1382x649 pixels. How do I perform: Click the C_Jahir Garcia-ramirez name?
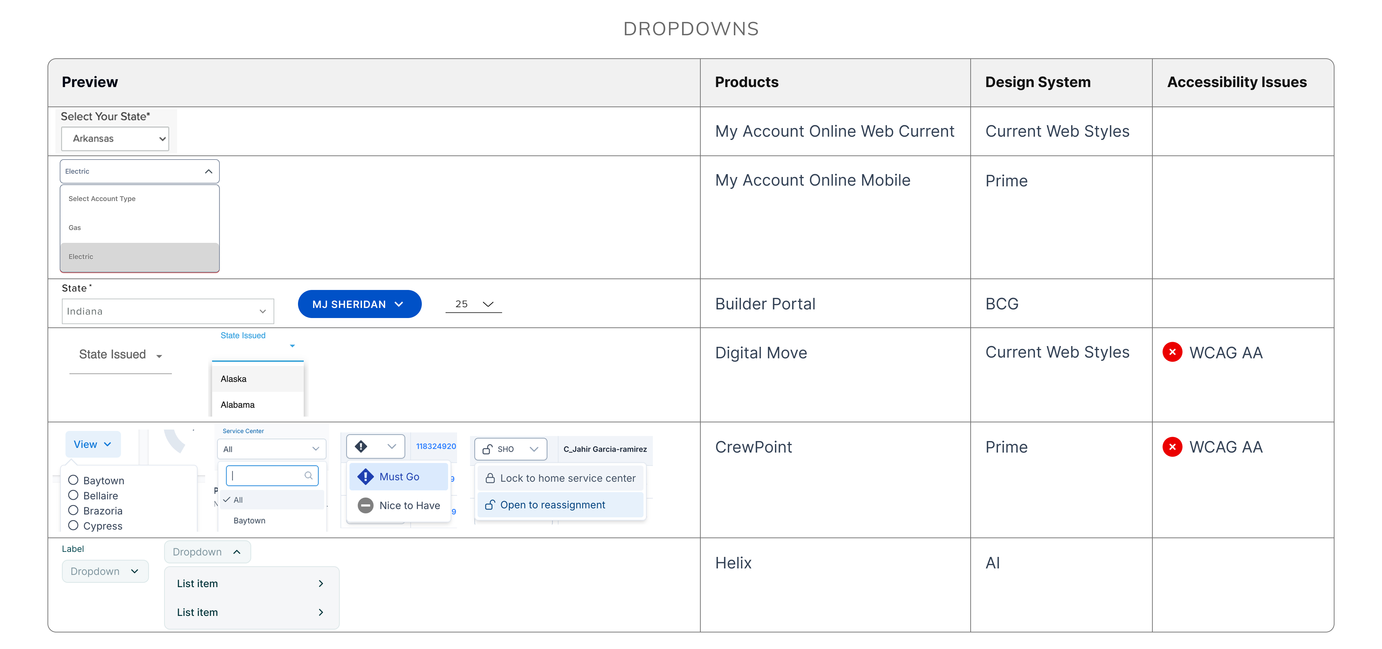point(605,449)
